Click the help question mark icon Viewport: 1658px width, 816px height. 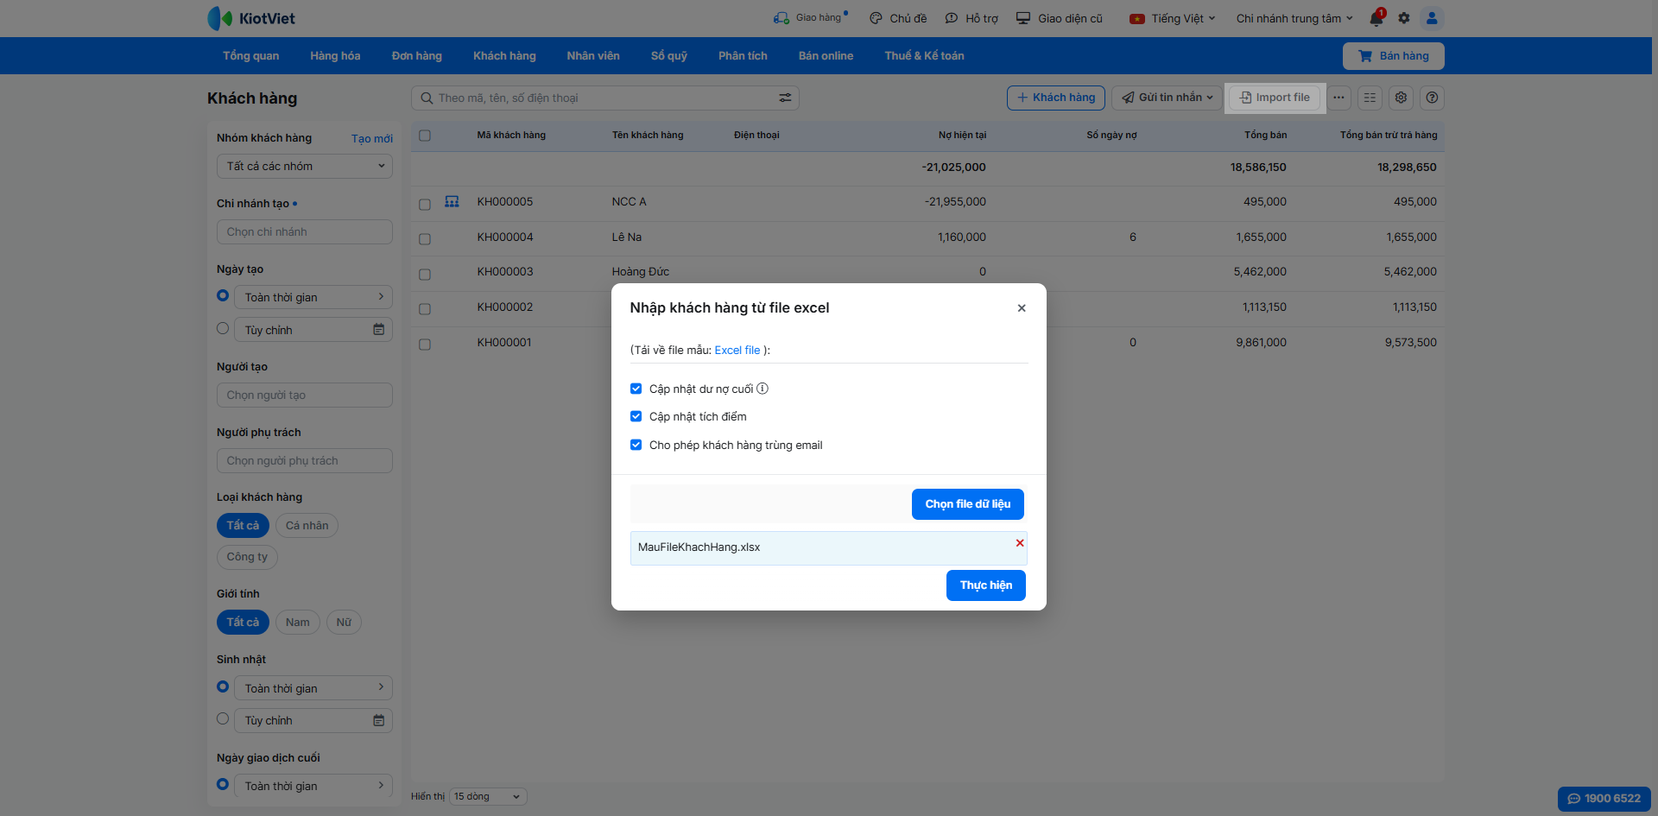(1432, 98)
